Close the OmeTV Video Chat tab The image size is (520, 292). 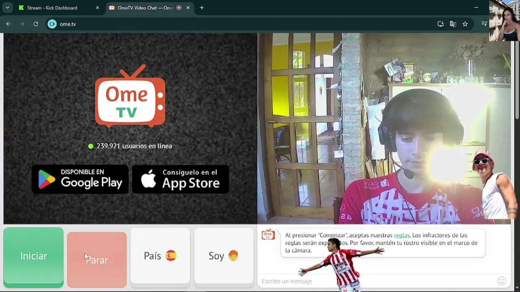click(188, 8)
